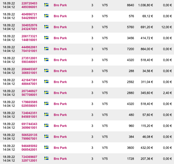Click Swedish flag beside bet 206173321
174x164 pixels.
pyautogui.click(x=46, y=38)
